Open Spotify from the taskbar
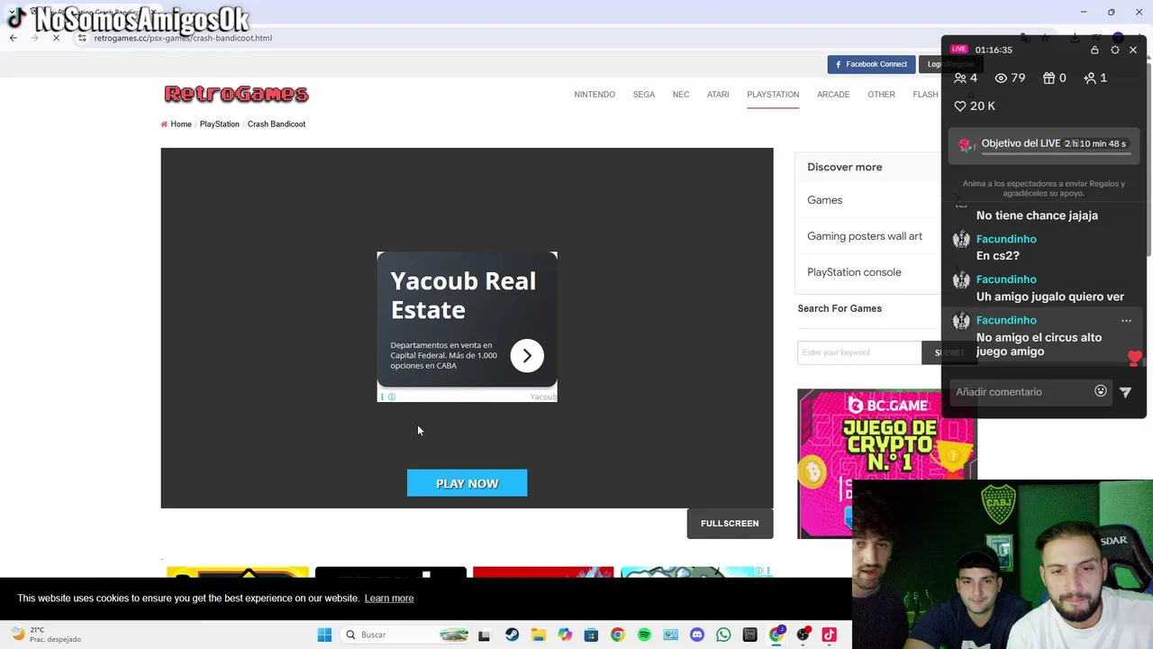This screenshot has width=1153, height=649. click(644, 635)
